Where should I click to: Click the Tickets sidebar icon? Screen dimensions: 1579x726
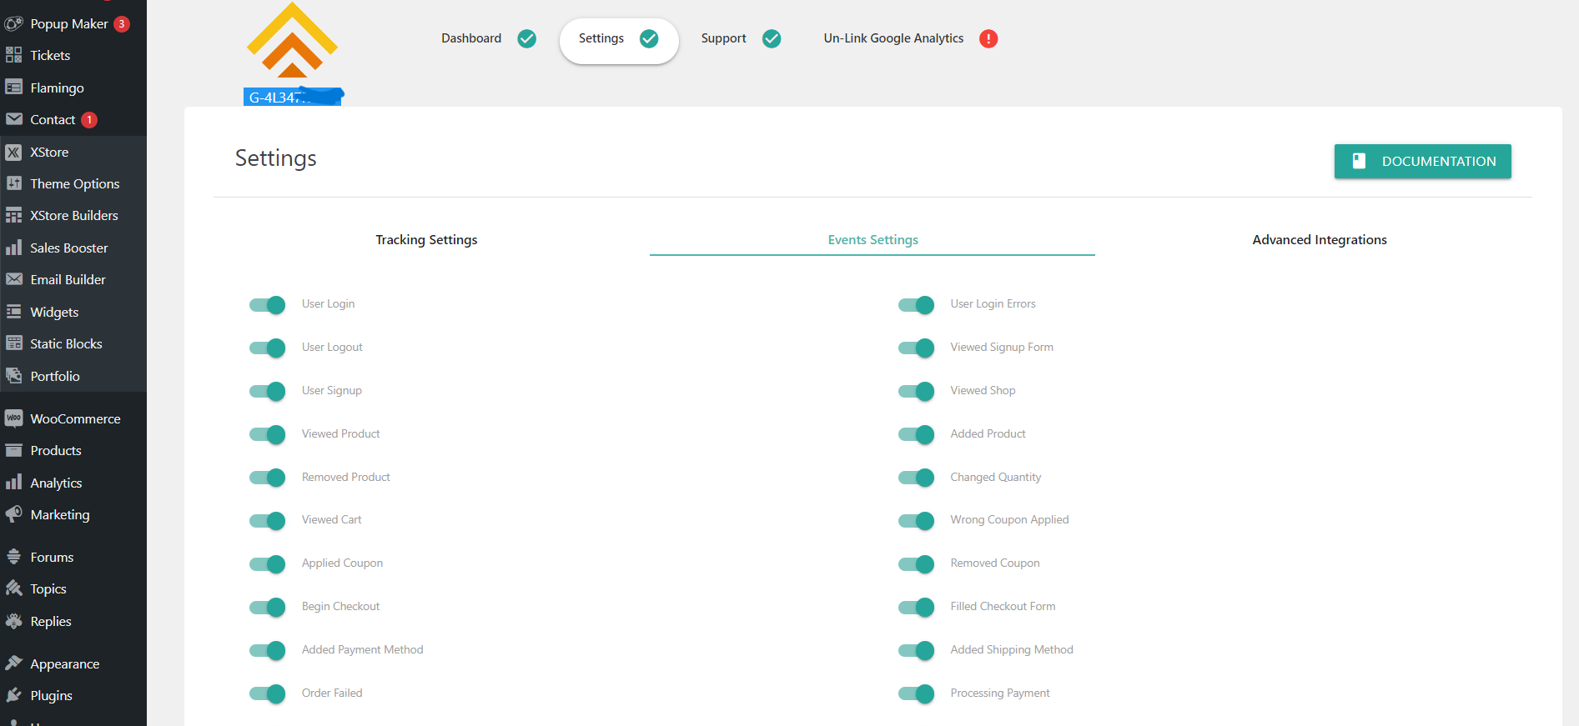coord(14,56)
